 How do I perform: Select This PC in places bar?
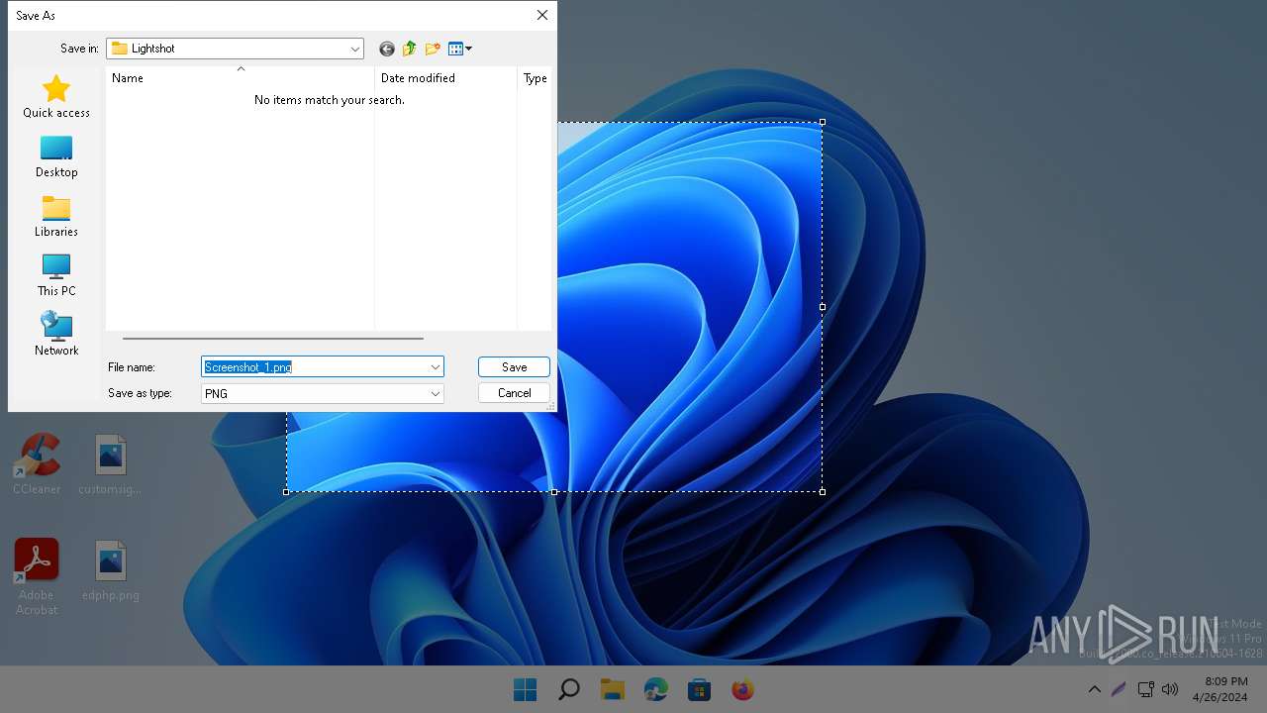[x=56, y=275]
